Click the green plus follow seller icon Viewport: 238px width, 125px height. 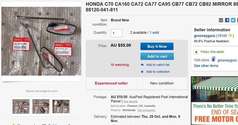pyautogui.click(x=196, y=52)
